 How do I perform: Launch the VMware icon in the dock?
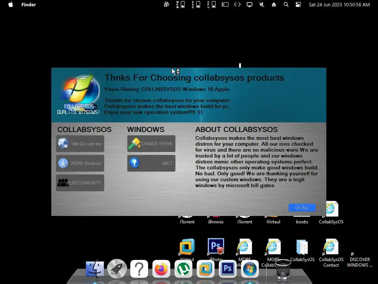click(x=205, y=269)
